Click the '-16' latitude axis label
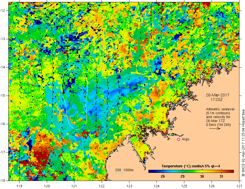The height and width of the screenshot is (189, 245). 3,124
